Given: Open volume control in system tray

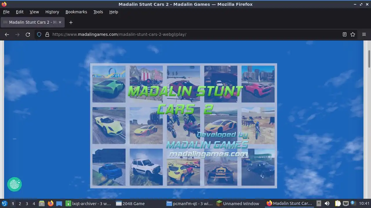Looking at the screenshot, I should [x=327, y=203].
